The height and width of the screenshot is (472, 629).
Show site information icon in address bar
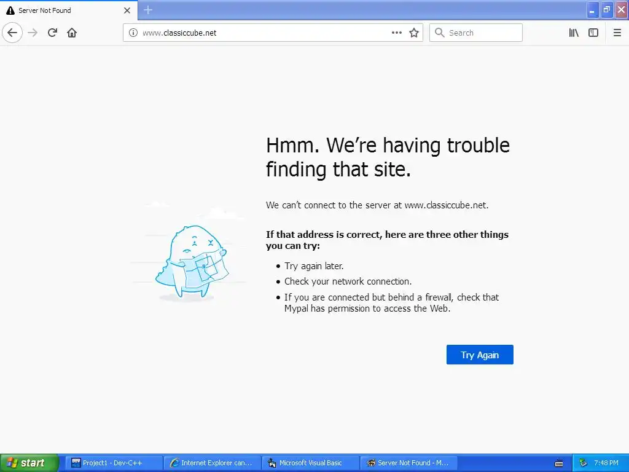[x=133, y=33]
